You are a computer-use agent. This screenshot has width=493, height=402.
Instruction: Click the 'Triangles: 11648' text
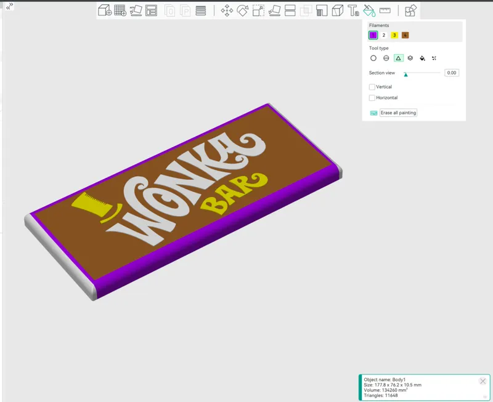pos(381,395)
